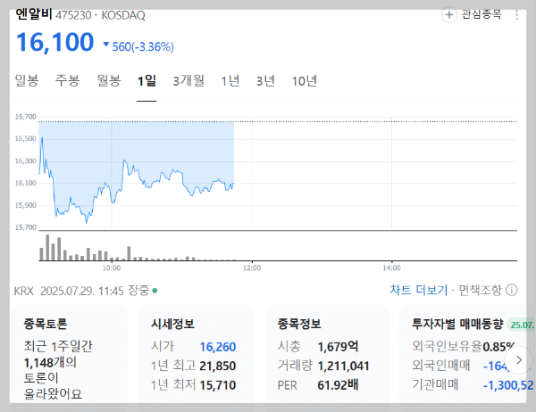Select the 3년 chart range tab
The height and width of the screenshot is (412, 536).
pyautogui.click(x=265, y=81)
